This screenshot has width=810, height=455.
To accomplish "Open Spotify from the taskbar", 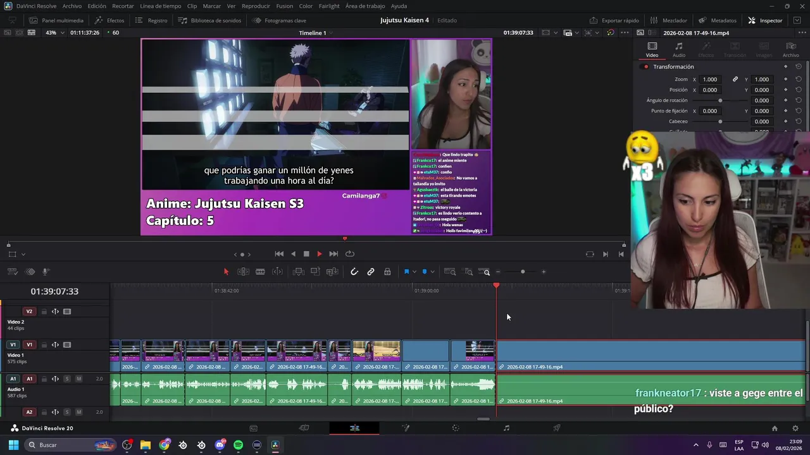I will [x=238, y=445].
